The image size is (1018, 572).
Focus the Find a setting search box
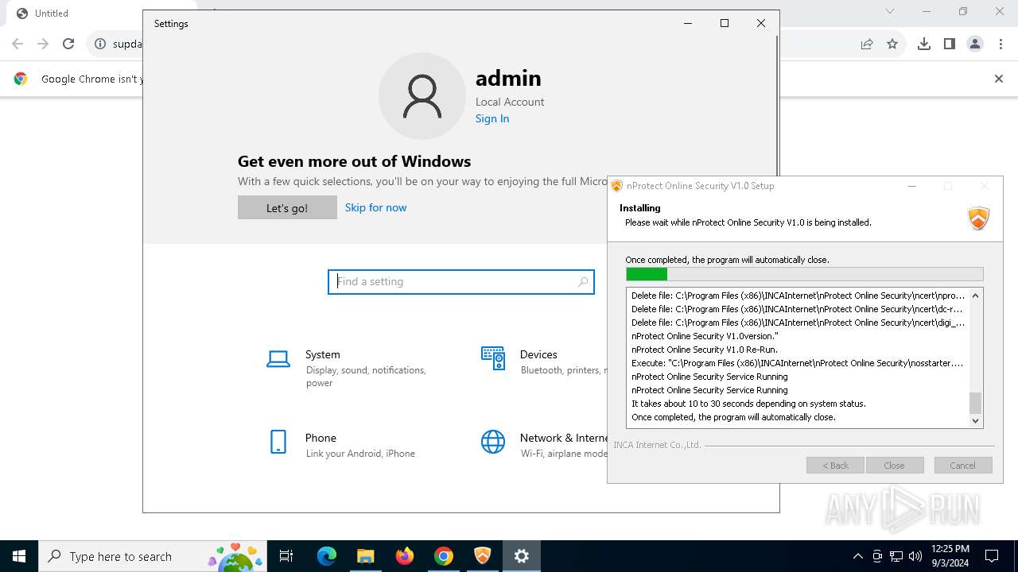(x=461, y=281)
